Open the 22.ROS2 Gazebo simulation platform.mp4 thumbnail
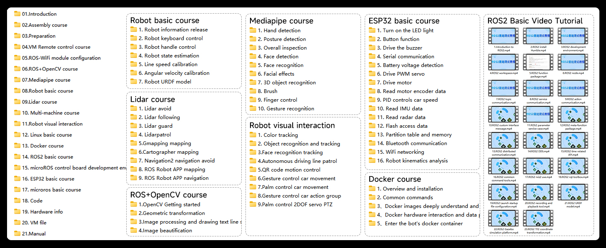 503,218
